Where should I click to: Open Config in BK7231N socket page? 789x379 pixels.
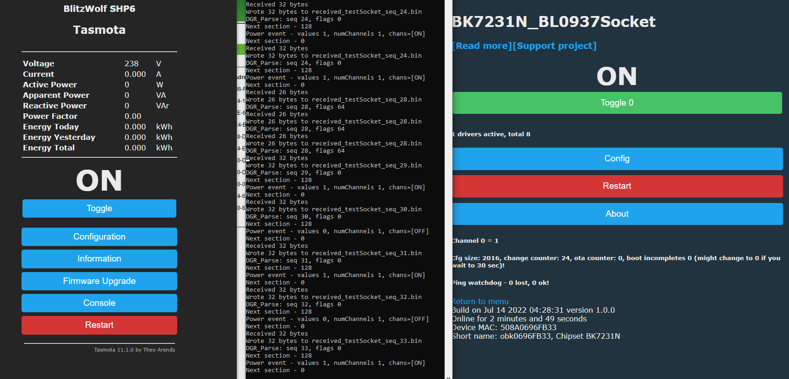point(617,159)
